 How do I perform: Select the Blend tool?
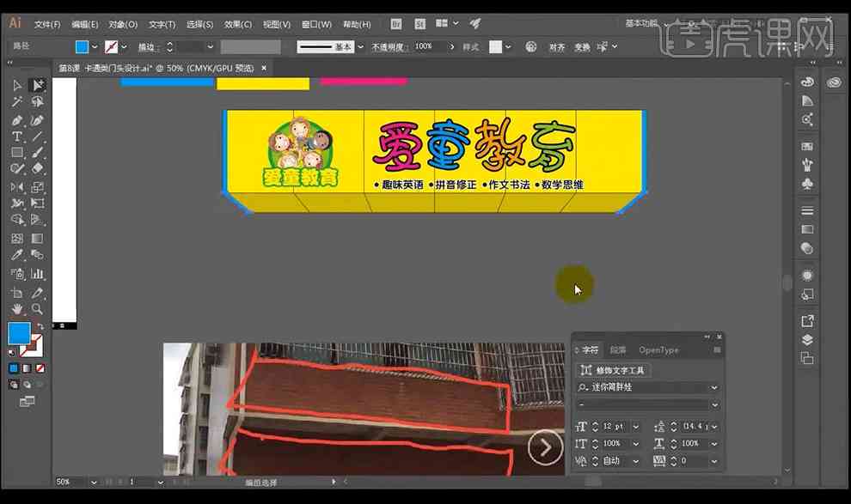[x=38, y=255]
